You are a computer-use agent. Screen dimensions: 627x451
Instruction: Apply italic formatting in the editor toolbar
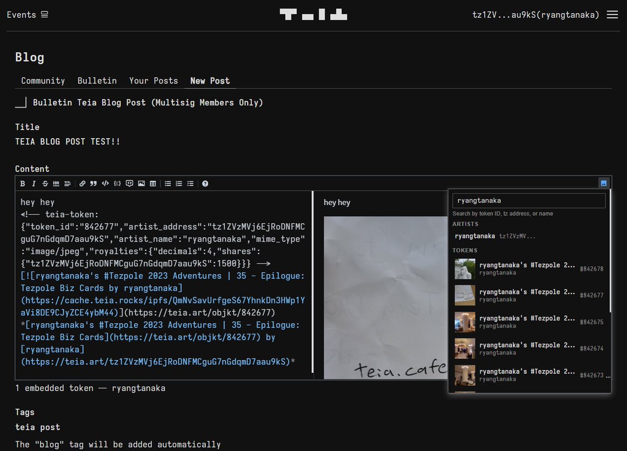(33, 183)
